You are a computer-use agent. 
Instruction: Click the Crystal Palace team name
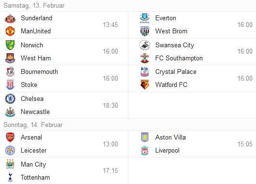(x=176, y=71)
